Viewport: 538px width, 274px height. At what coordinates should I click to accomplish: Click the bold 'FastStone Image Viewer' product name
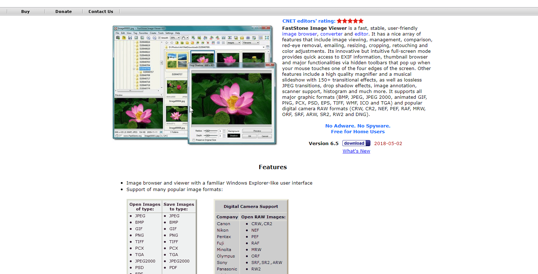coord(315,28)
